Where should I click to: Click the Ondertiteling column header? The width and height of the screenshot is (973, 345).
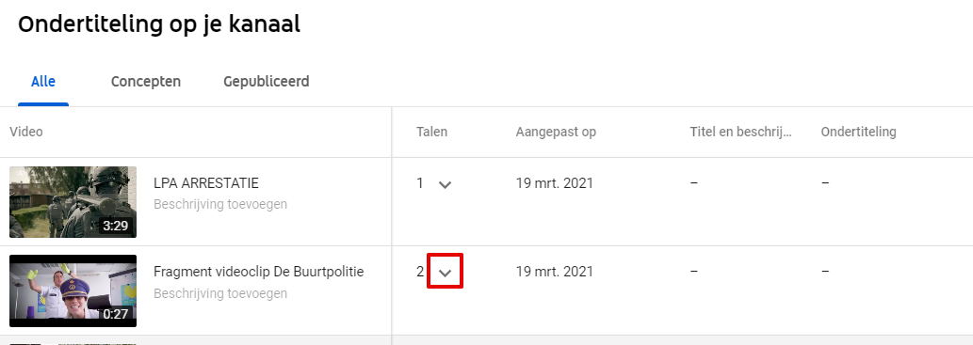pyautogui.click(x=858, y=132)
